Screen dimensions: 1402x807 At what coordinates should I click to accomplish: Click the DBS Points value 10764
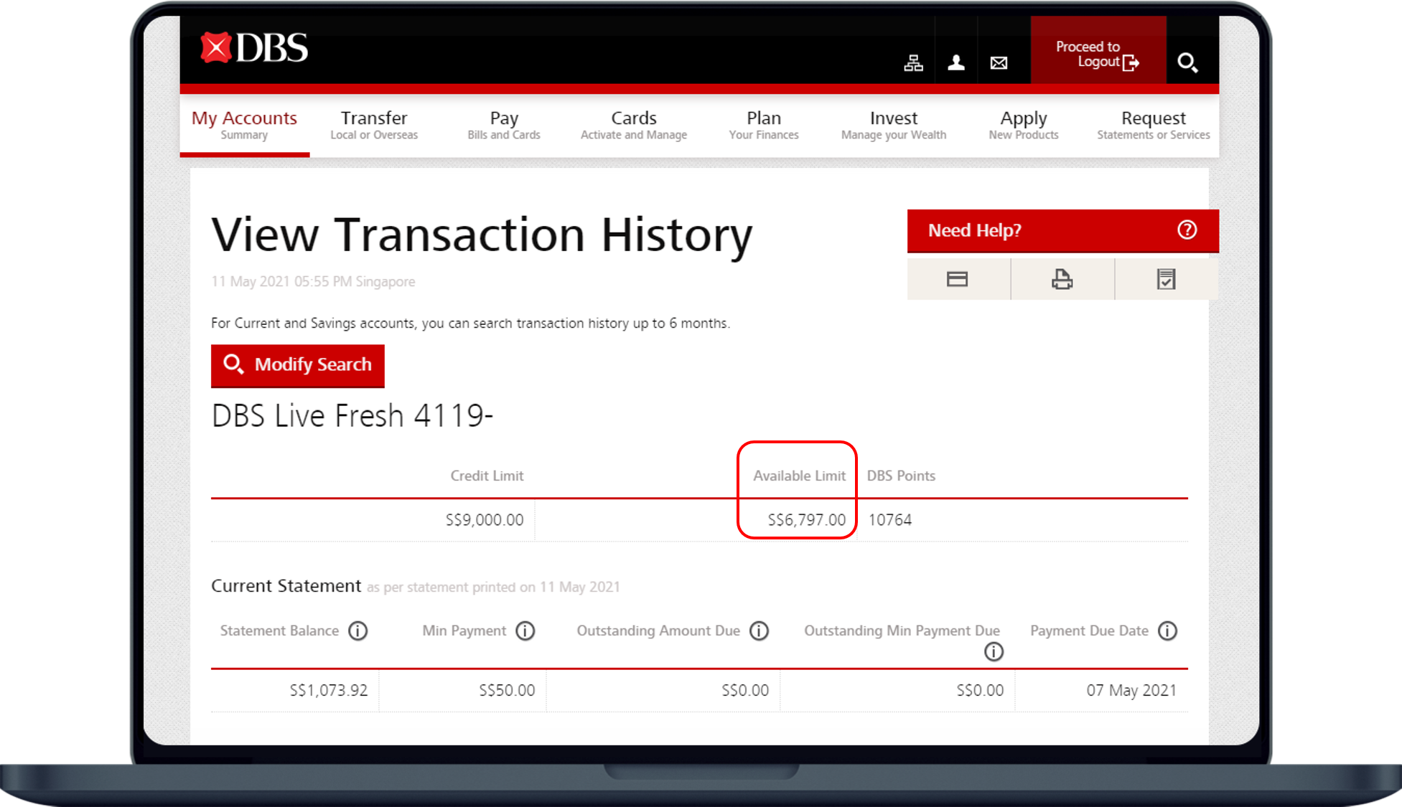(890, 519)
